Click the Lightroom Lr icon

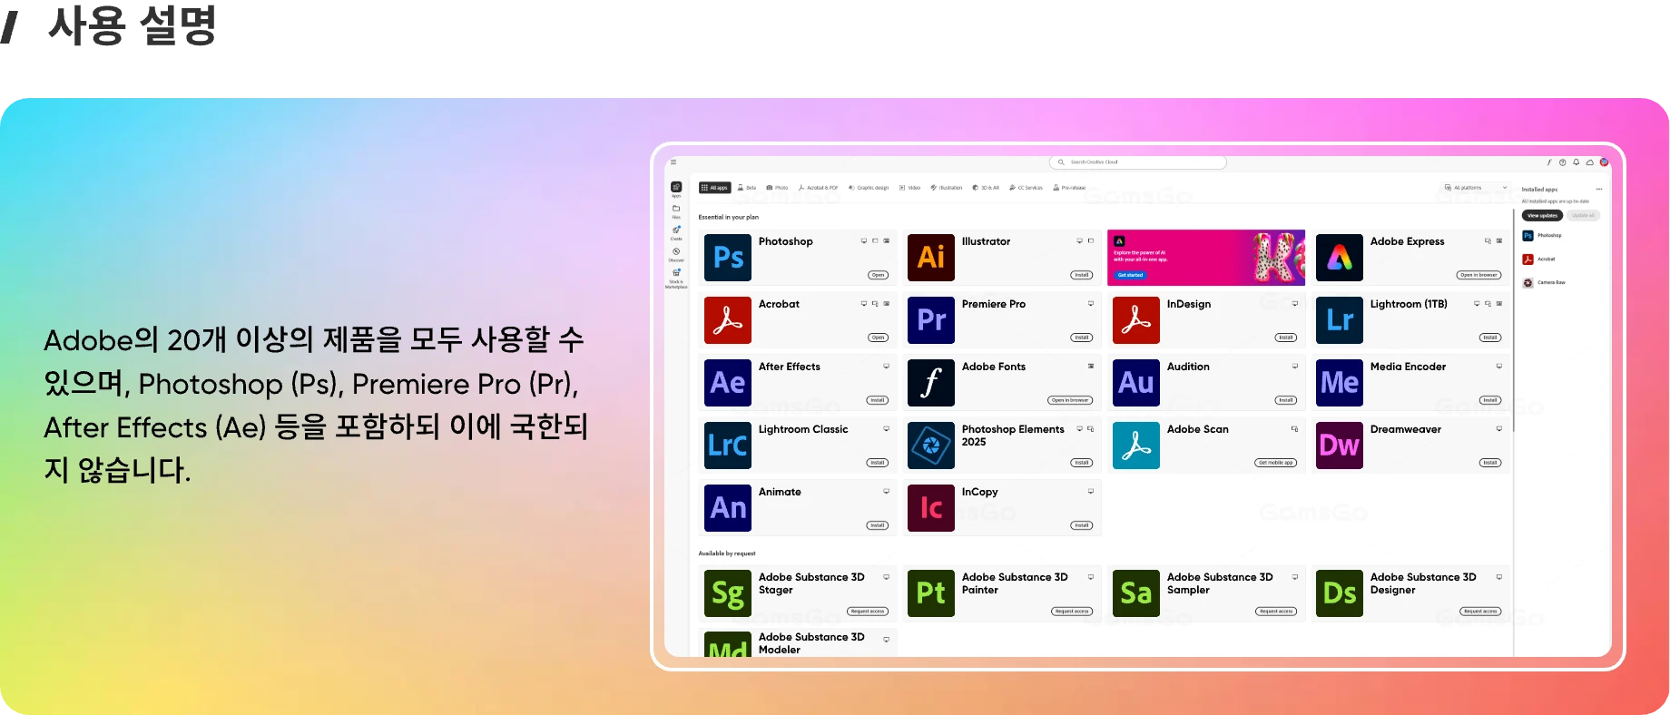[1340, 320]
